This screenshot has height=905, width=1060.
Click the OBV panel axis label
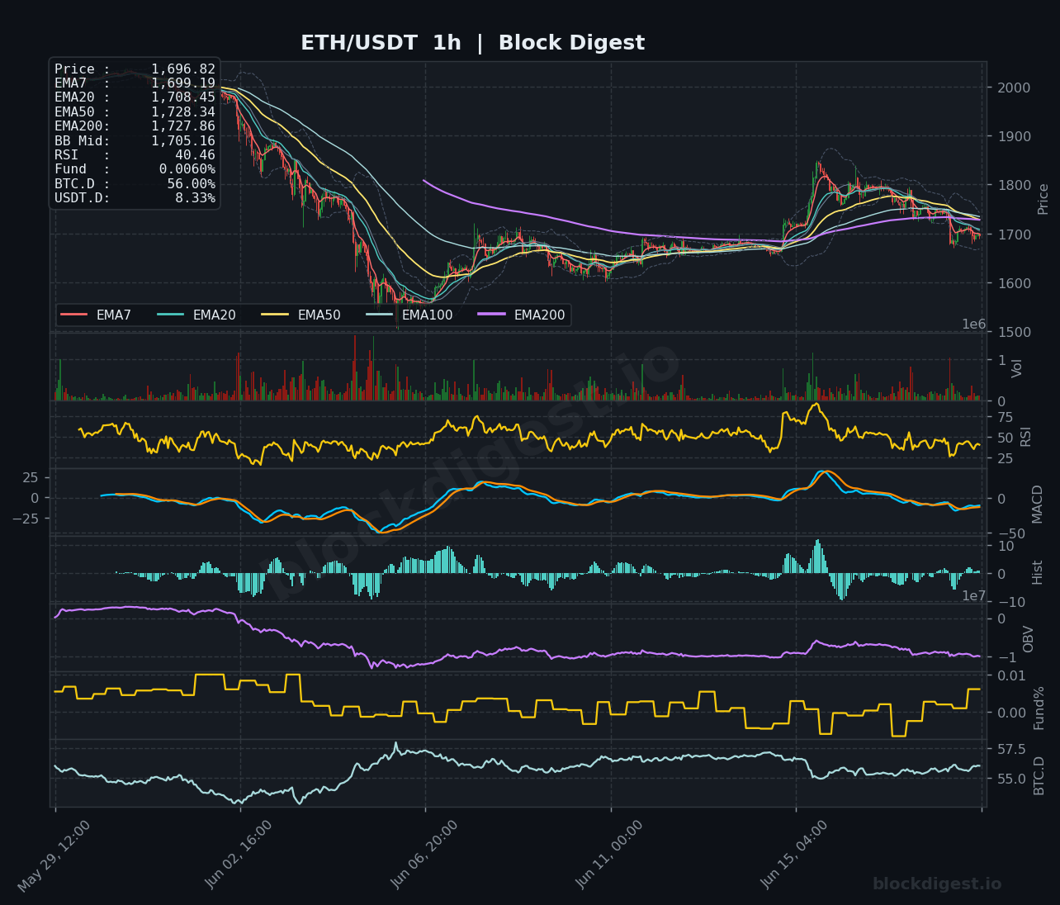tap(1029, 639)
